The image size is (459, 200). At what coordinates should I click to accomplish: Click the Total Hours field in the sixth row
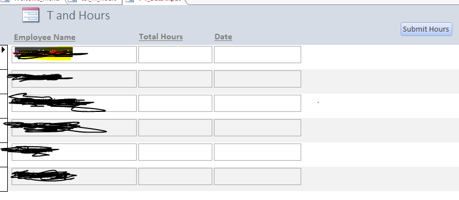[175, 176]
